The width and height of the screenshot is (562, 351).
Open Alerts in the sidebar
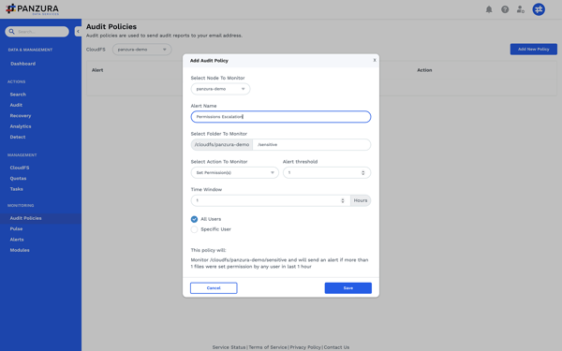pyautogui.click(x=17, y=240)
